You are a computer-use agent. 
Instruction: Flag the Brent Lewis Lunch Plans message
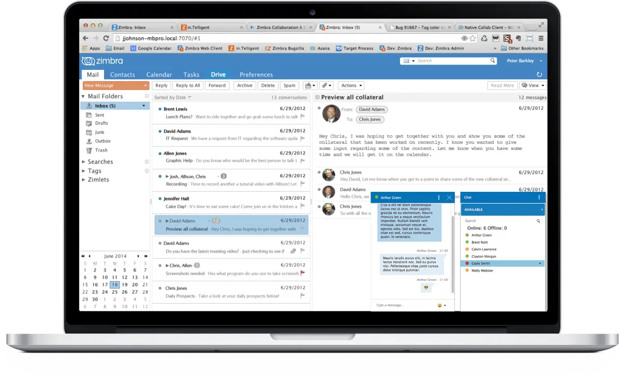click(303, 117)
